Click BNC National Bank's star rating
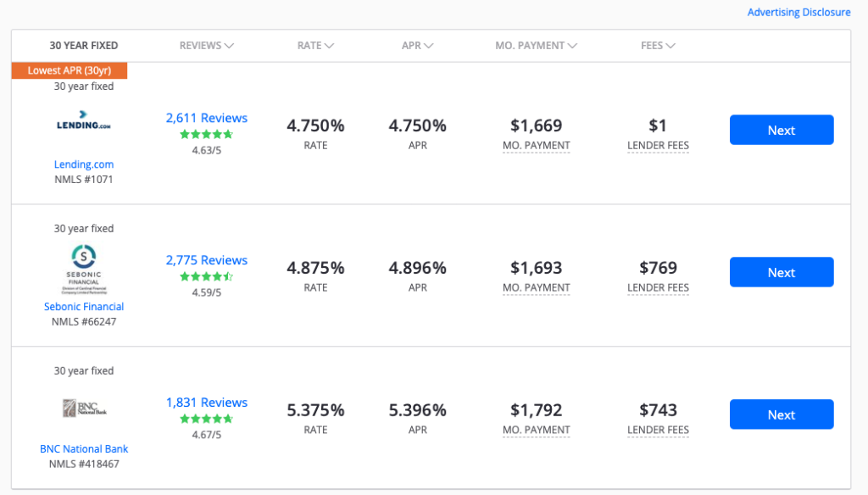Image resolution: width=868 pixels, height=495 pixels. click(206, 420)
